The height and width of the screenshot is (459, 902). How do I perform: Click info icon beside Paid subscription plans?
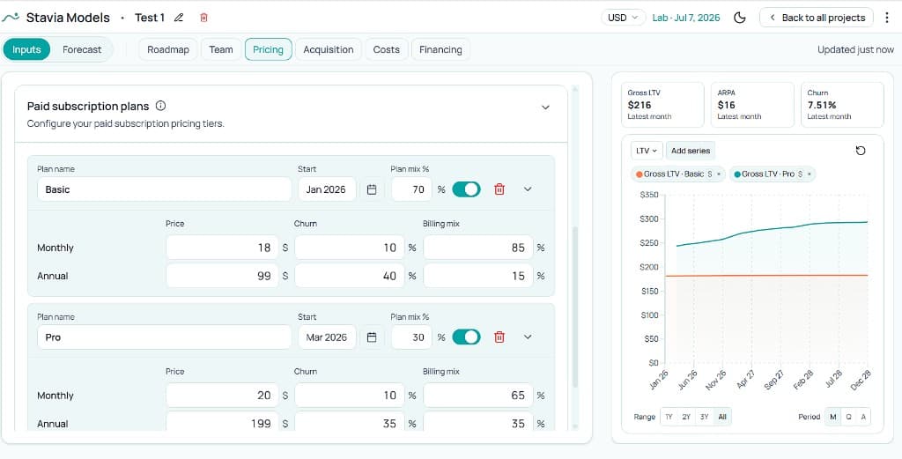161,106
